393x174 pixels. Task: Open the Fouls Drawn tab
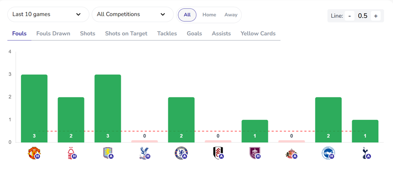click(x=53, y=33)
